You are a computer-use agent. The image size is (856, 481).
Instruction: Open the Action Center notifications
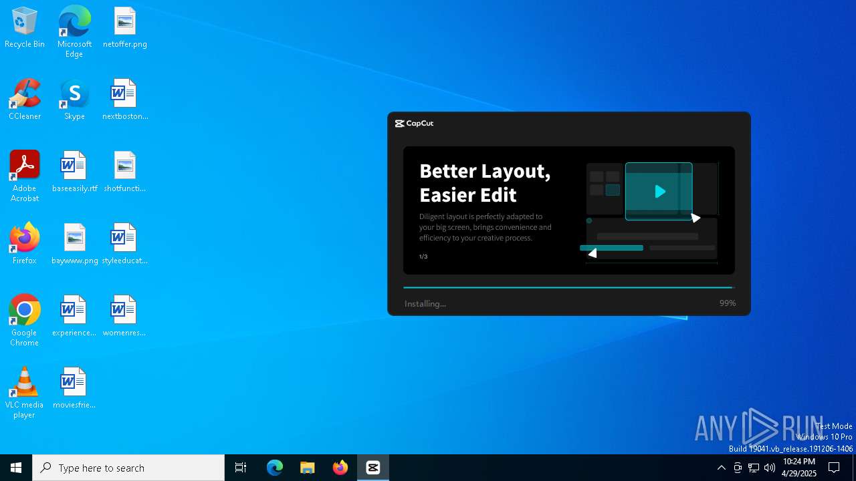click(x=835, y=468)
